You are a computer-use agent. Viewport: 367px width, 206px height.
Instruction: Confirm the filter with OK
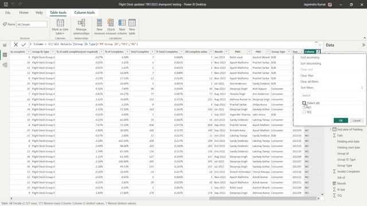(341, 121)
